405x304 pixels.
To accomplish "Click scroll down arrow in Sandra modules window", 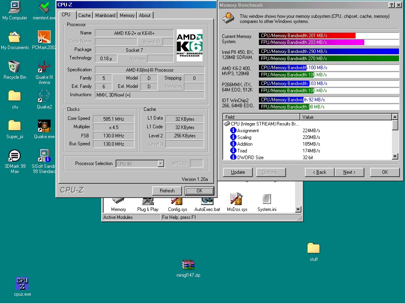I will [x=298, y=209].
